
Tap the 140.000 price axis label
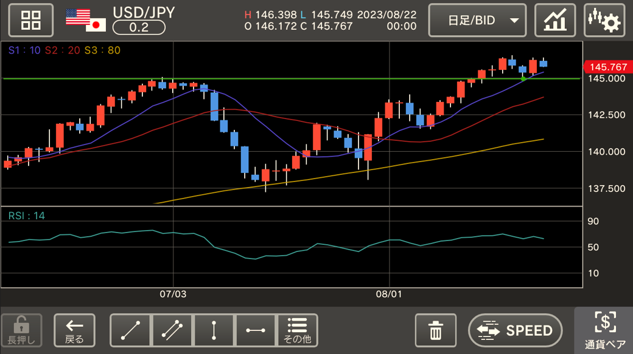click(x=606, y=152)
